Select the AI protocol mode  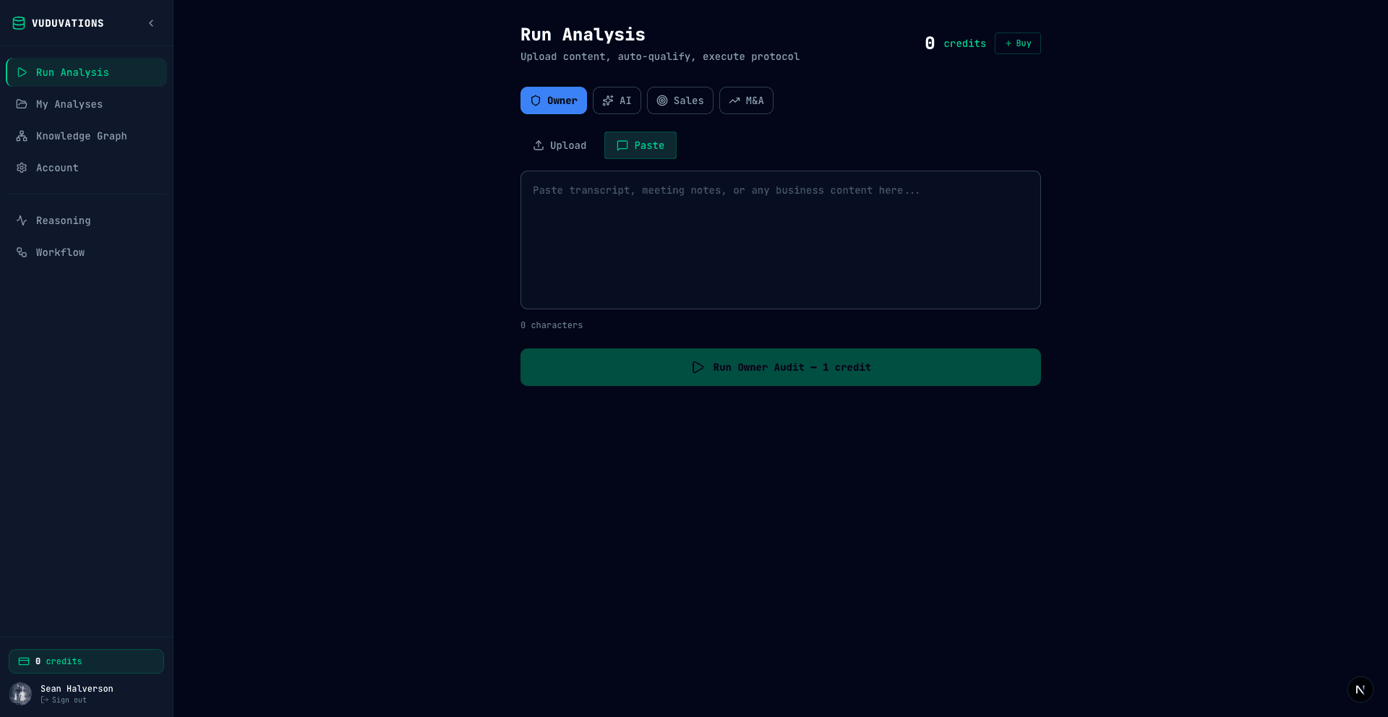point(617,100)
